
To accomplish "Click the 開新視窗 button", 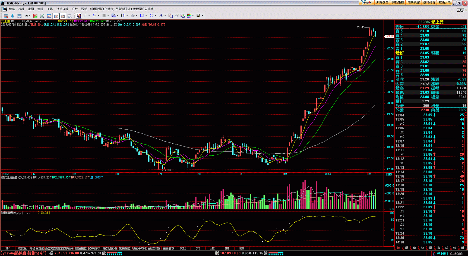I will [x=414, y=2].
